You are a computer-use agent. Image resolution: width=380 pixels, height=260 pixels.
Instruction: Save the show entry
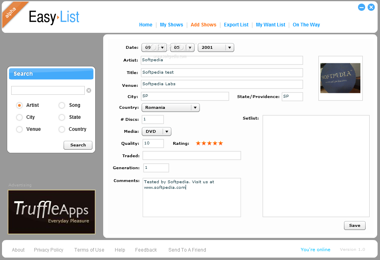coord(354,226)
